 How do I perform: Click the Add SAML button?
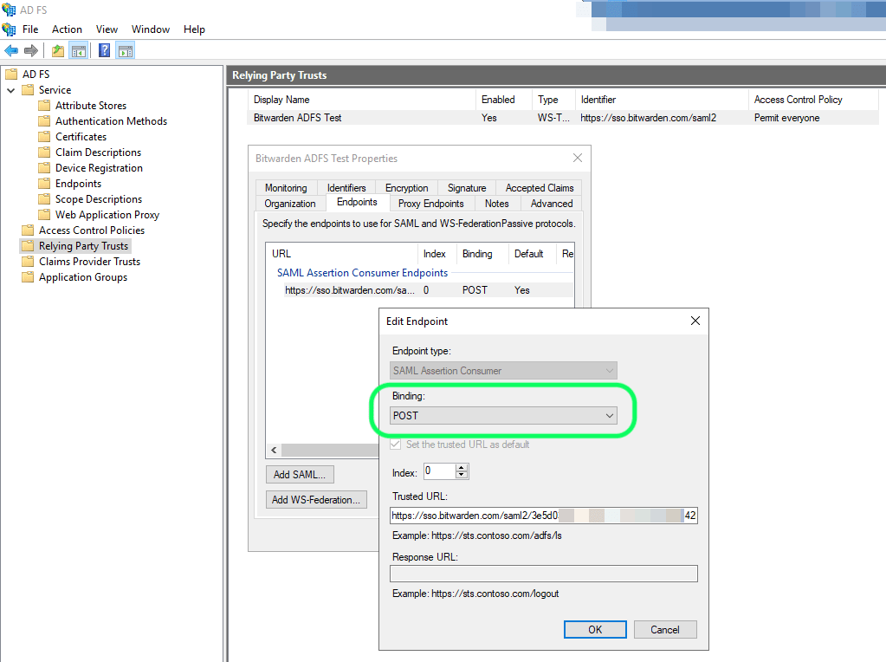[x=300, y=474]
